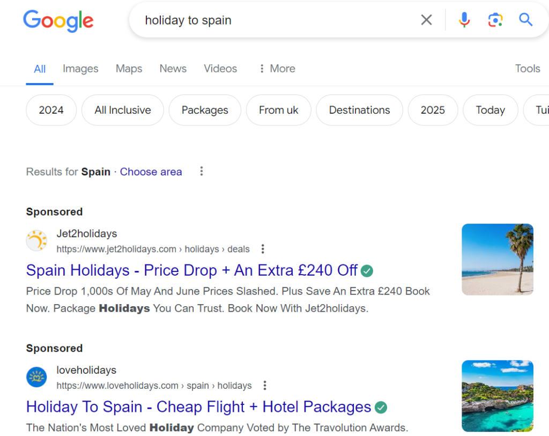Image resolution: width=549 pixels, height=436 pixels.
Task: Click the Jet2holidays sun favicon
Action: (x=37, y=241)
